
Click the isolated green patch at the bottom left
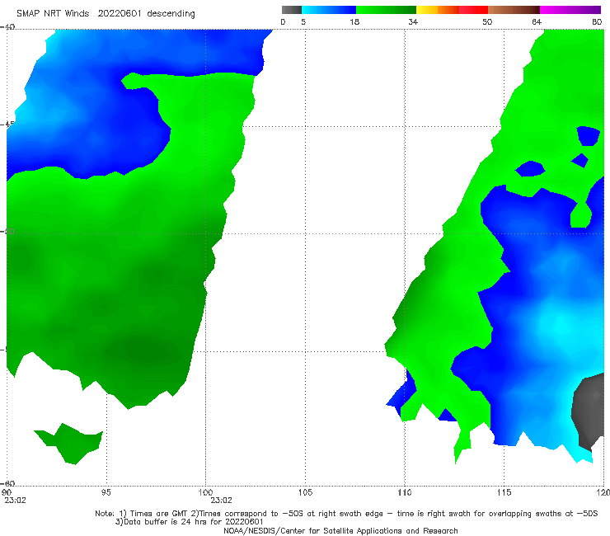tap(70, 444)
